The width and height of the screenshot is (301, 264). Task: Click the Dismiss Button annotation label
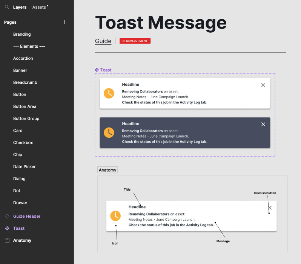point(265,193)
